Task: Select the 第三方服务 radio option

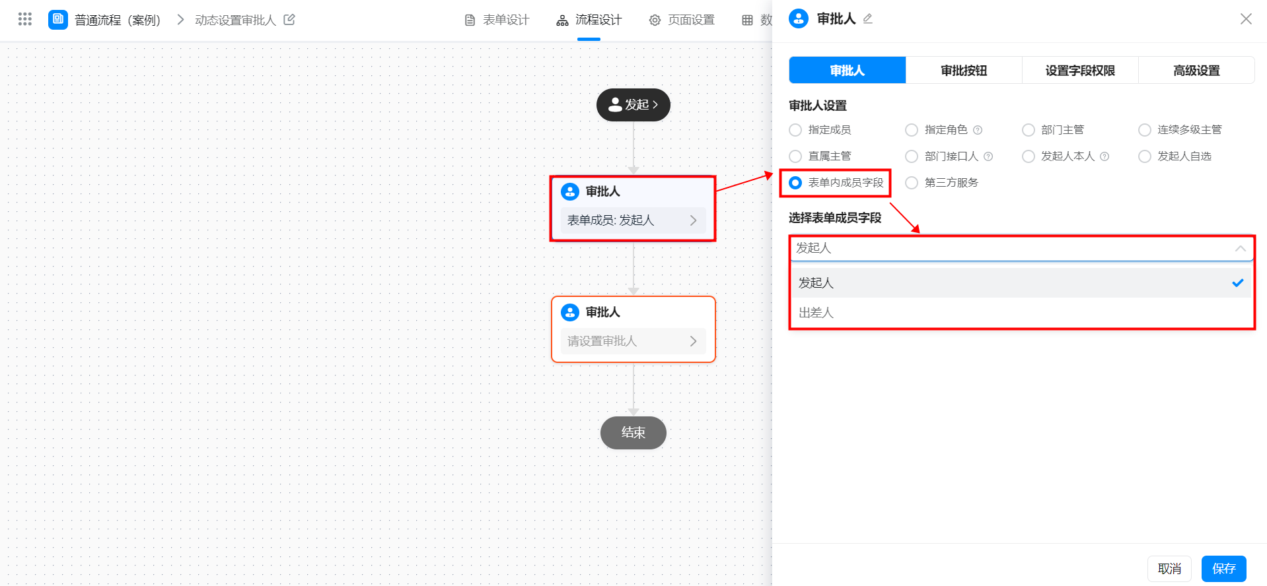Action: pyautogui.click(x=912, y=183)
